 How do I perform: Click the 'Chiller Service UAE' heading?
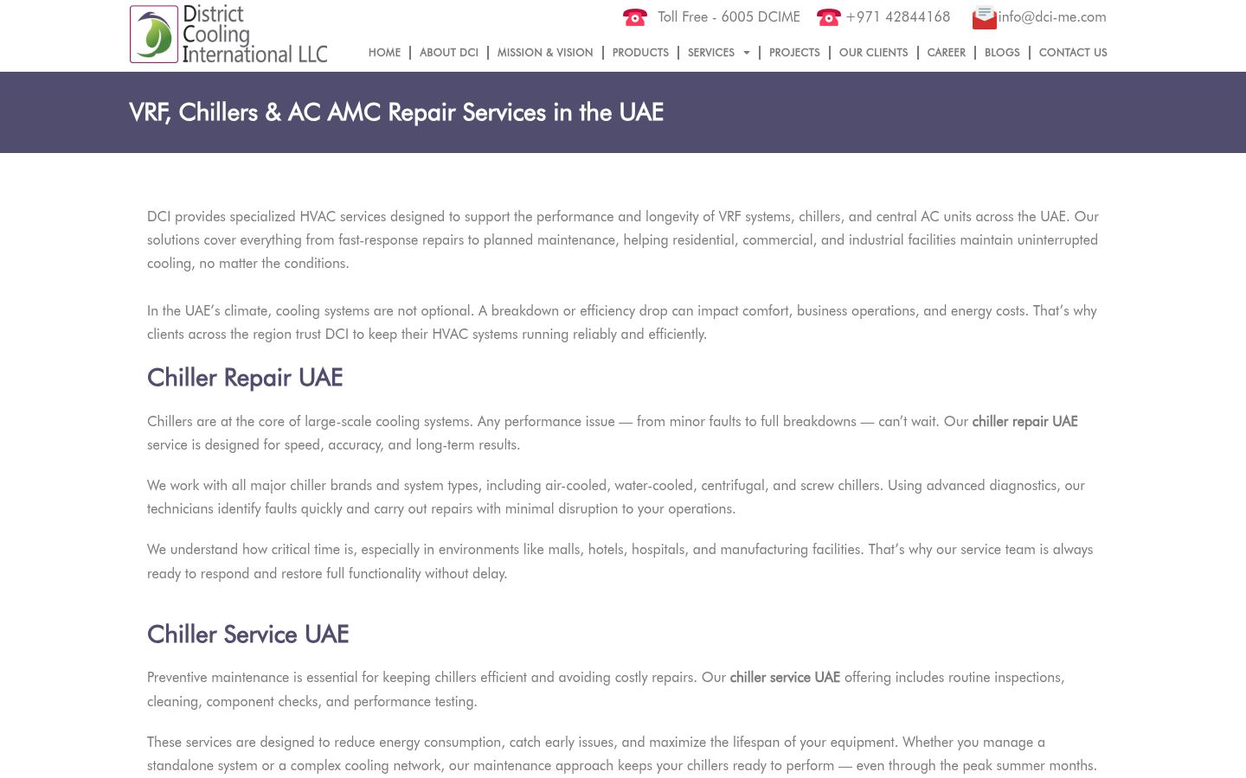(x=247, y=635)
